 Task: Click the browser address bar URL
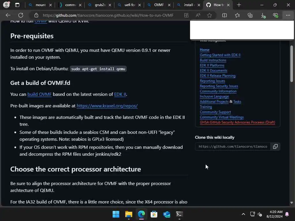click(108, 15)
